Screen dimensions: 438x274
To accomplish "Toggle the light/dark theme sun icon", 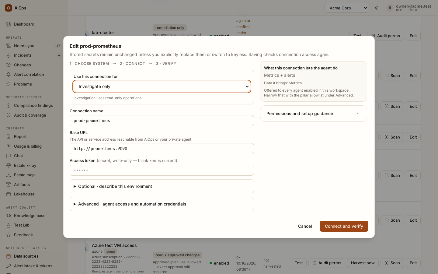I will tap(376, 8).
